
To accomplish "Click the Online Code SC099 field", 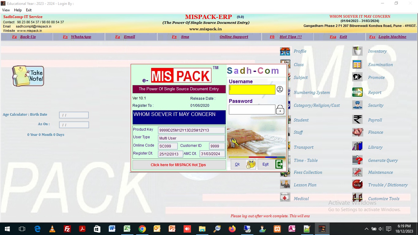I will pos(168,146).
